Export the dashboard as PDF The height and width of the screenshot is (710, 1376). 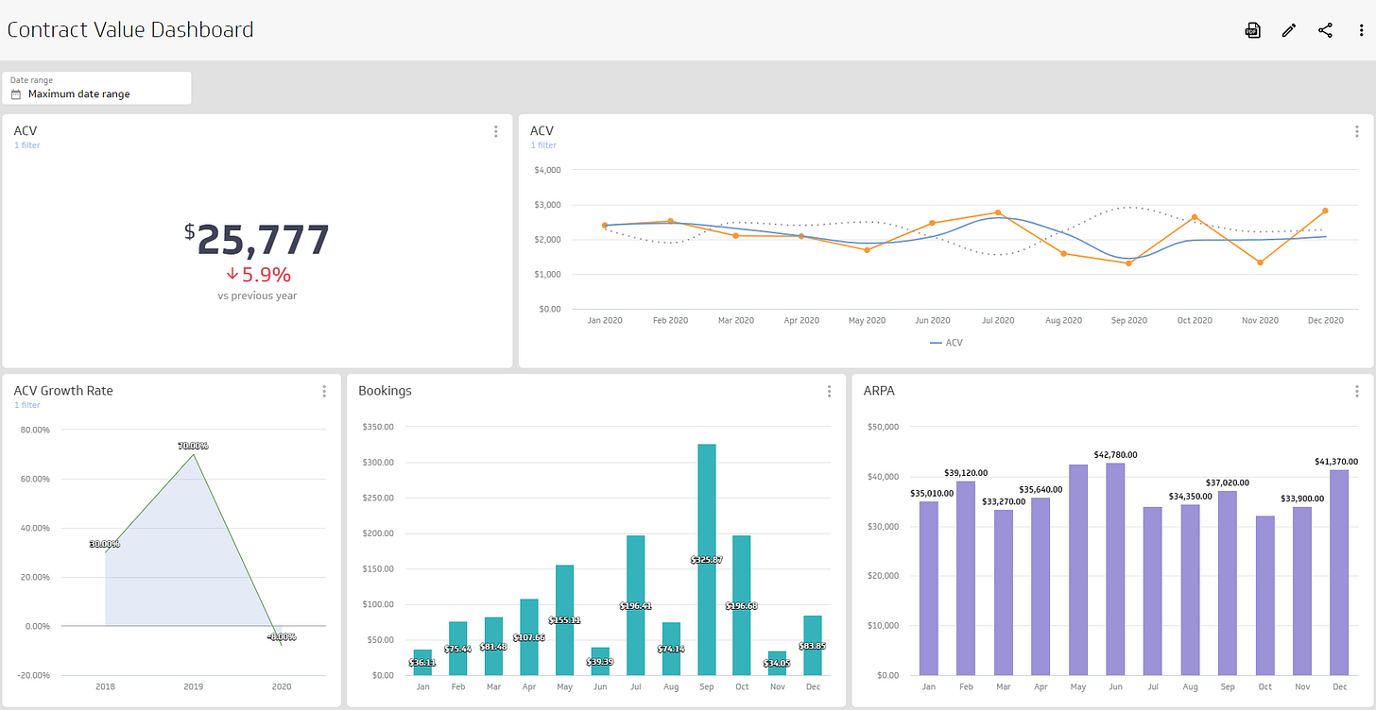pyautogui.click(x=1252, y=30)
